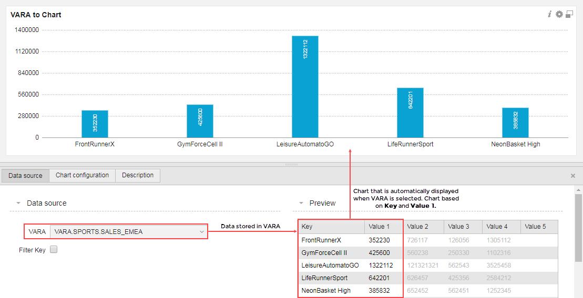Enable the Filter Key checkbox

pos(54,249)
